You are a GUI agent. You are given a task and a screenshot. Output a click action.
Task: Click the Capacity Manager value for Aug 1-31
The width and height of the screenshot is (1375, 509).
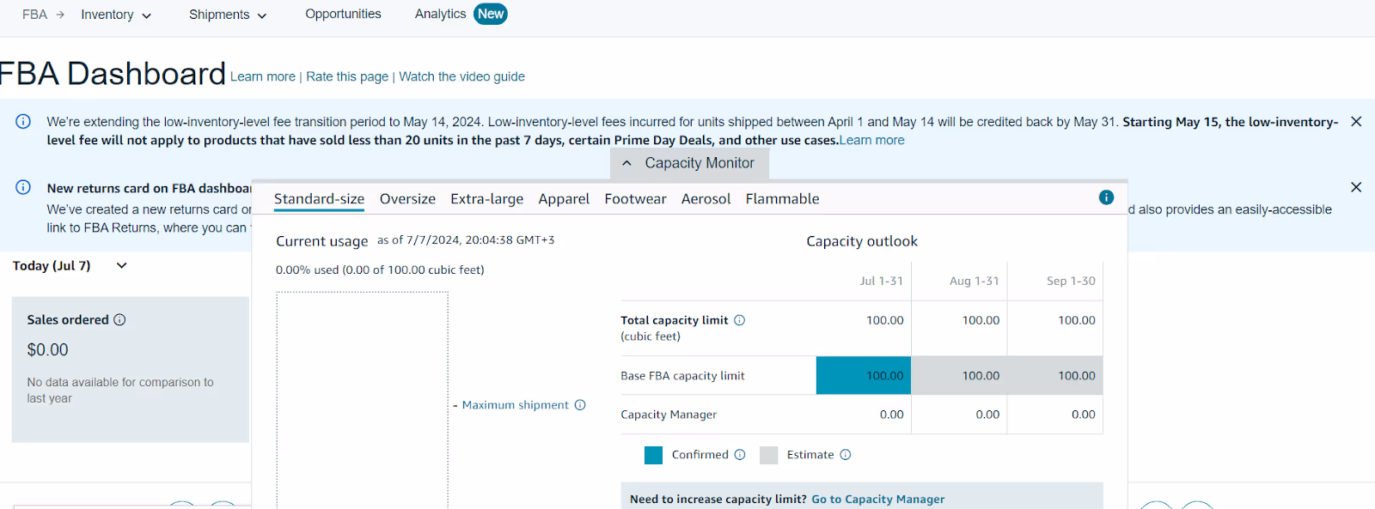click(987, 415)
